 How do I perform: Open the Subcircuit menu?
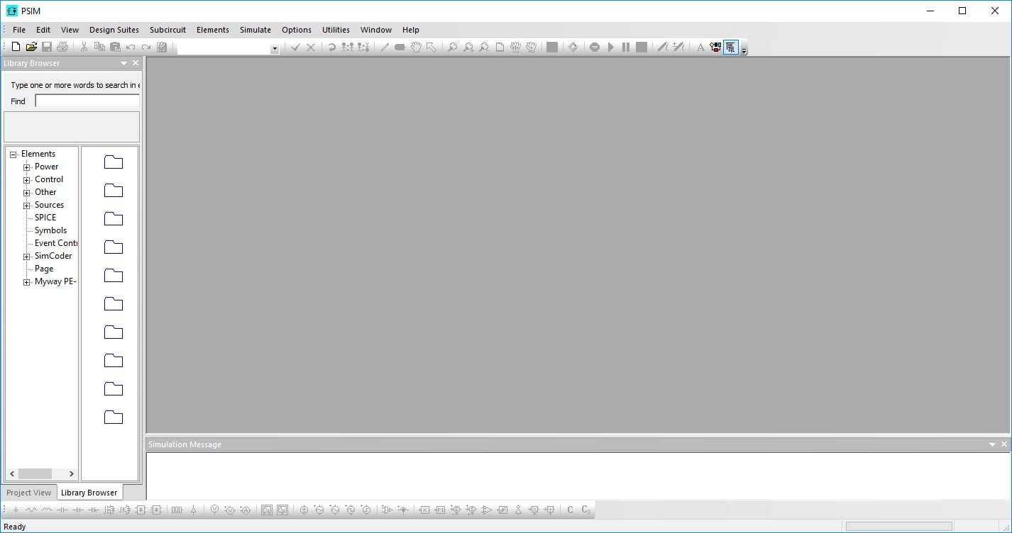(x=167, y=30)
